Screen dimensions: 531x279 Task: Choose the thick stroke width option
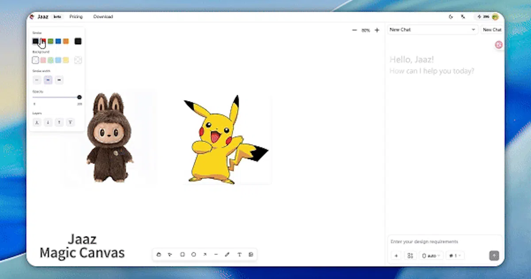click(x=59, y=80)
